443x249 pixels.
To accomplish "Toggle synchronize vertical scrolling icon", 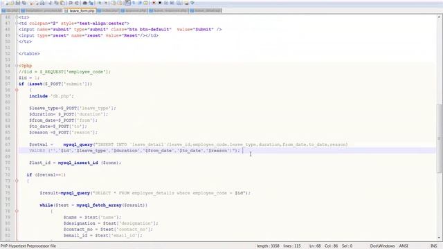I will coord(114,3).
